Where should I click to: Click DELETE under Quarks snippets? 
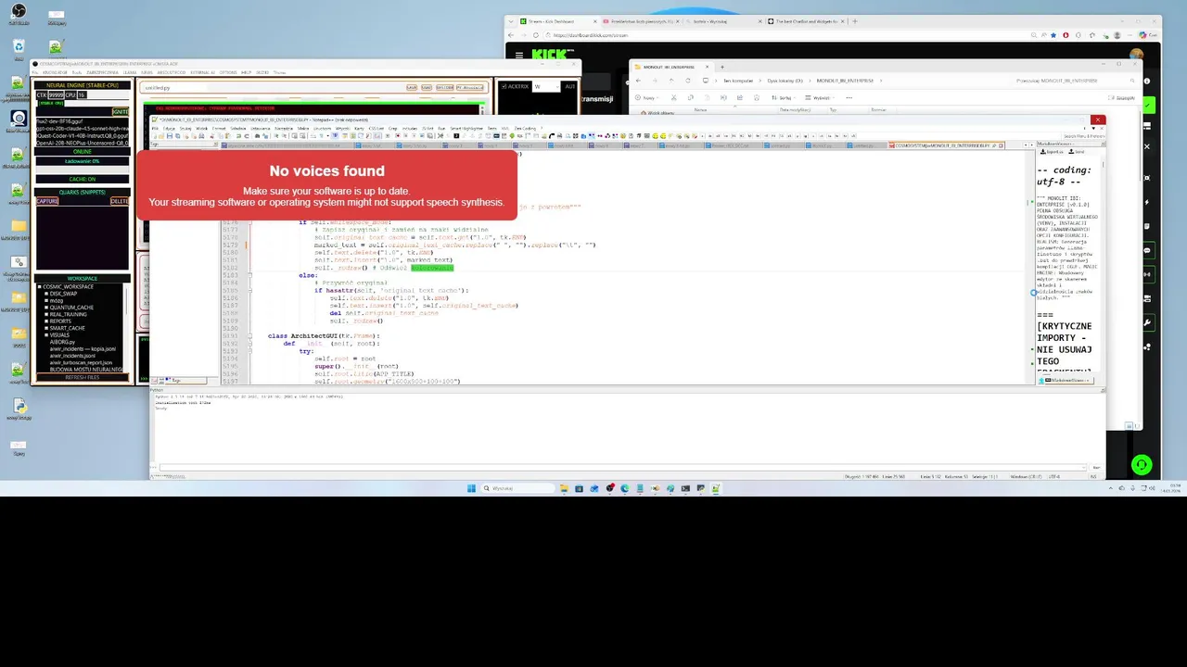click(120, 201)
